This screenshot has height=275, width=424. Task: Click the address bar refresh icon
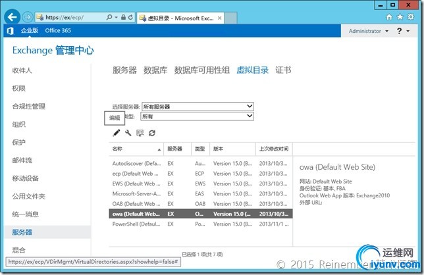(x=130, y=17)
